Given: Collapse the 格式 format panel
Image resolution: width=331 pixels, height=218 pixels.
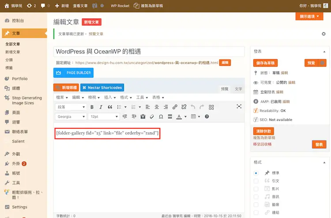Looking at the screenshot, I should pos(324,162).
